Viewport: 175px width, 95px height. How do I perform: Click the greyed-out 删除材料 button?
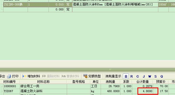(51, 76)
